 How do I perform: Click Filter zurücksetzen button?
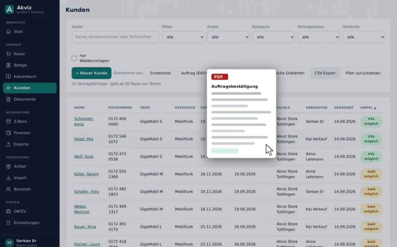[363, 73]
